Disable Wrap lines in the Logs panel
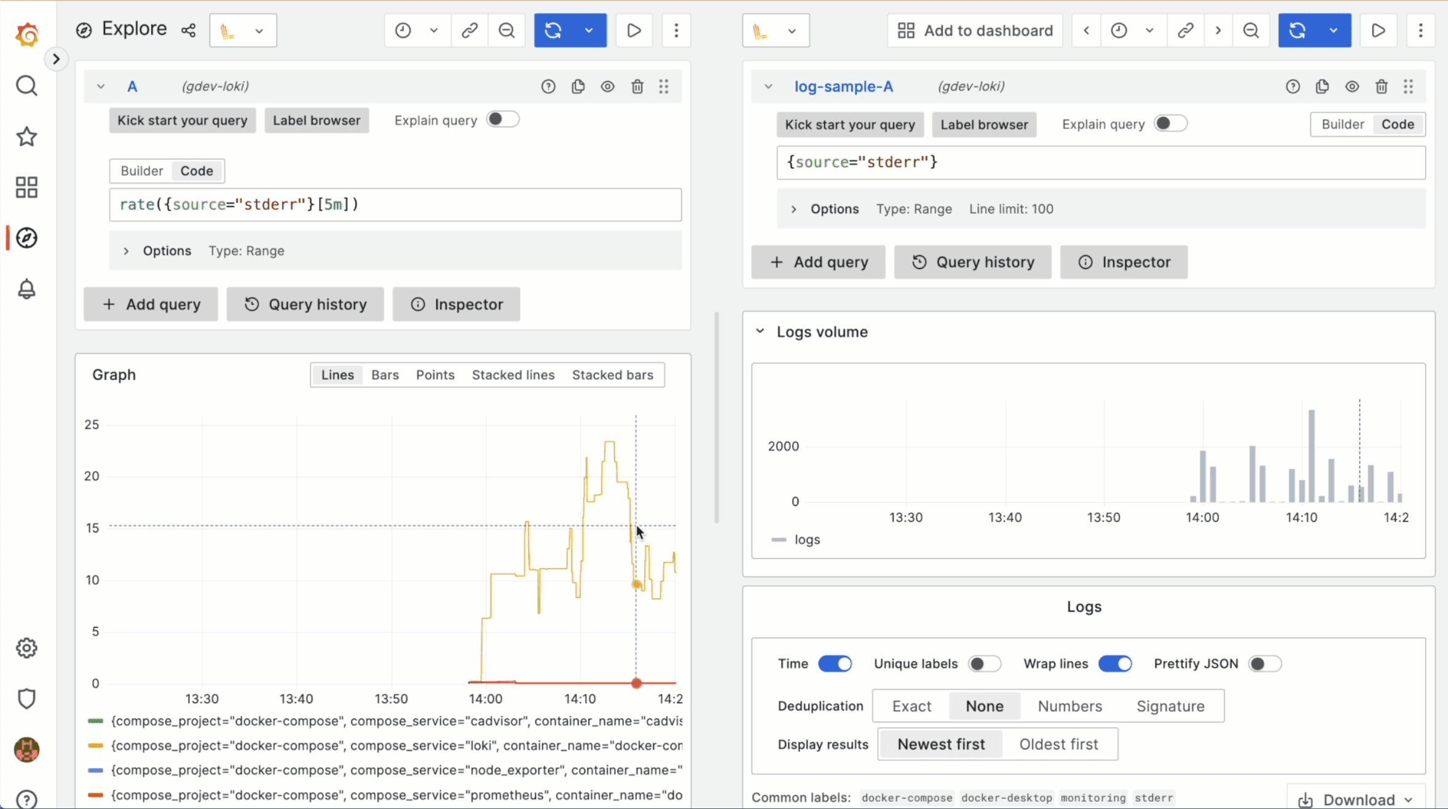 [1114, 664]
